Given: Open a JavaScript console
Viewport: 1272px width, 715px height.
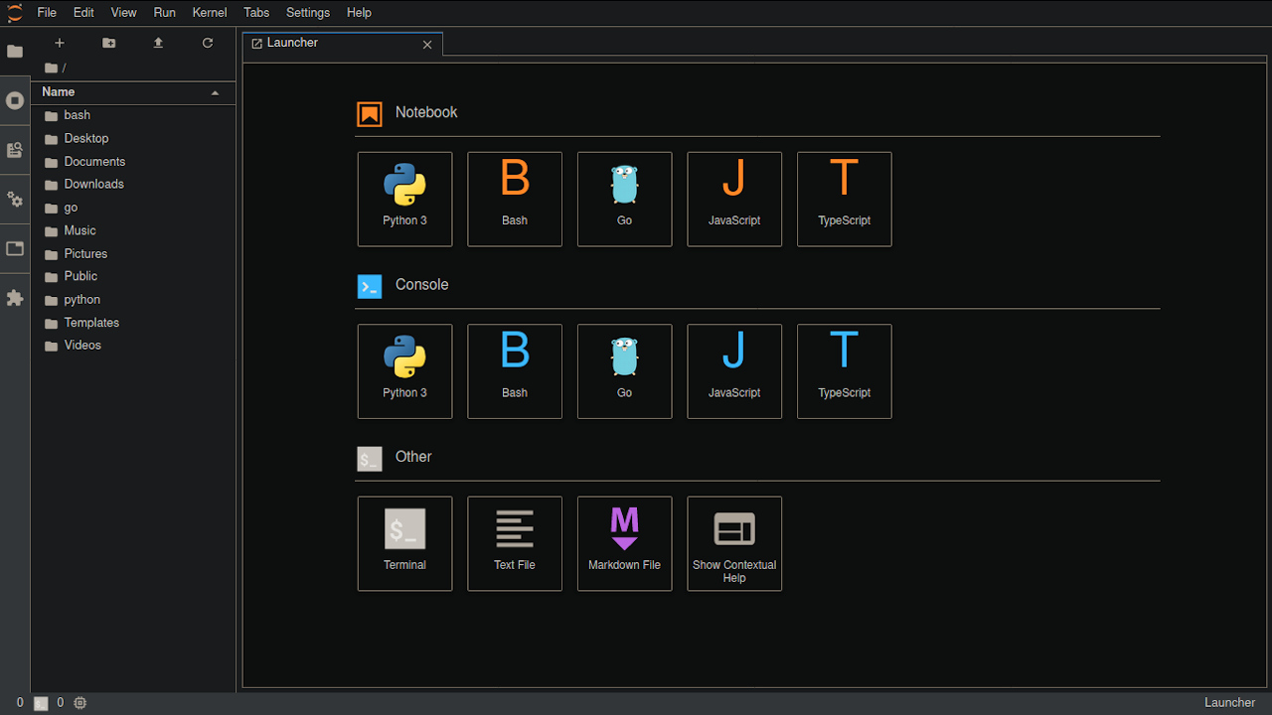Looking at the screenshot, I should tap(734, 371).
